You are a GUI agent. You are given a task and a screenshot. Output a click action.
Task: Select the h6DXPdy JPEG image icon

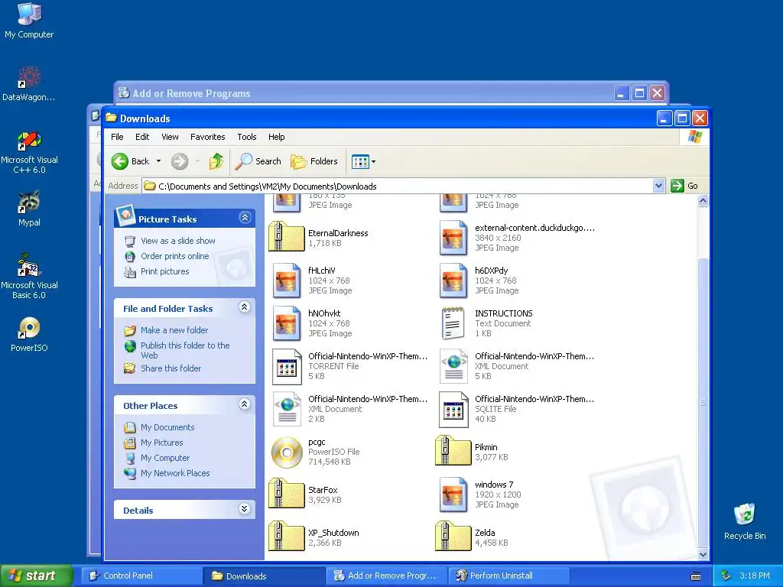(453, 280)
